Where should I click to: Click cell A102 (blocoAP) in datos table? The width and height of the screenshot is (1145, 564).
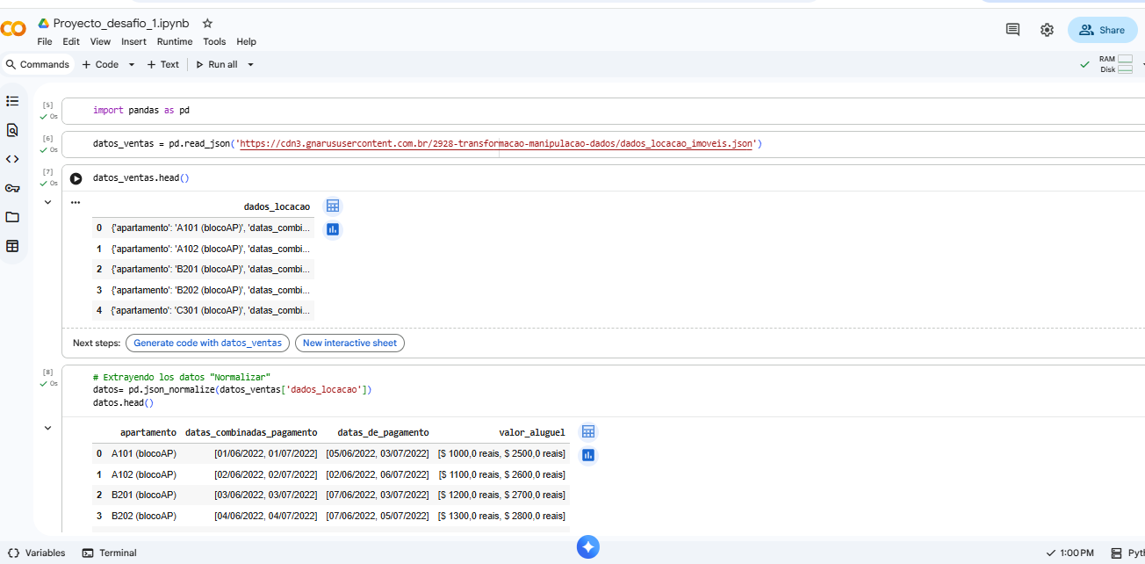(144, 474)
